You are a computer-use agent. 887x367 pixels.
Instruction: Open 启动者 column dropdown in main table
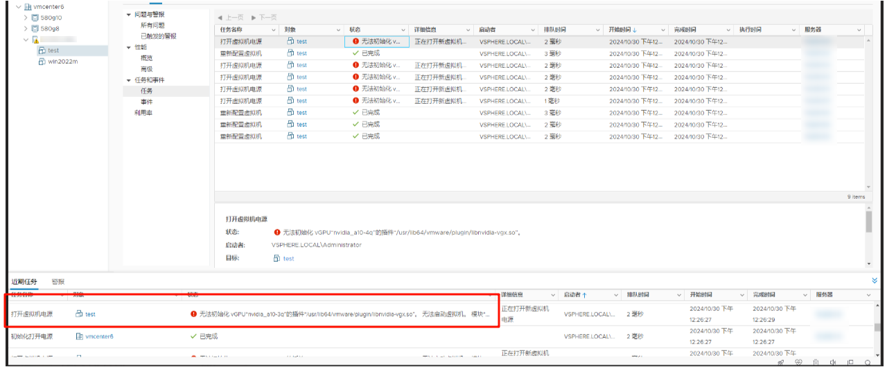[534, 30]
